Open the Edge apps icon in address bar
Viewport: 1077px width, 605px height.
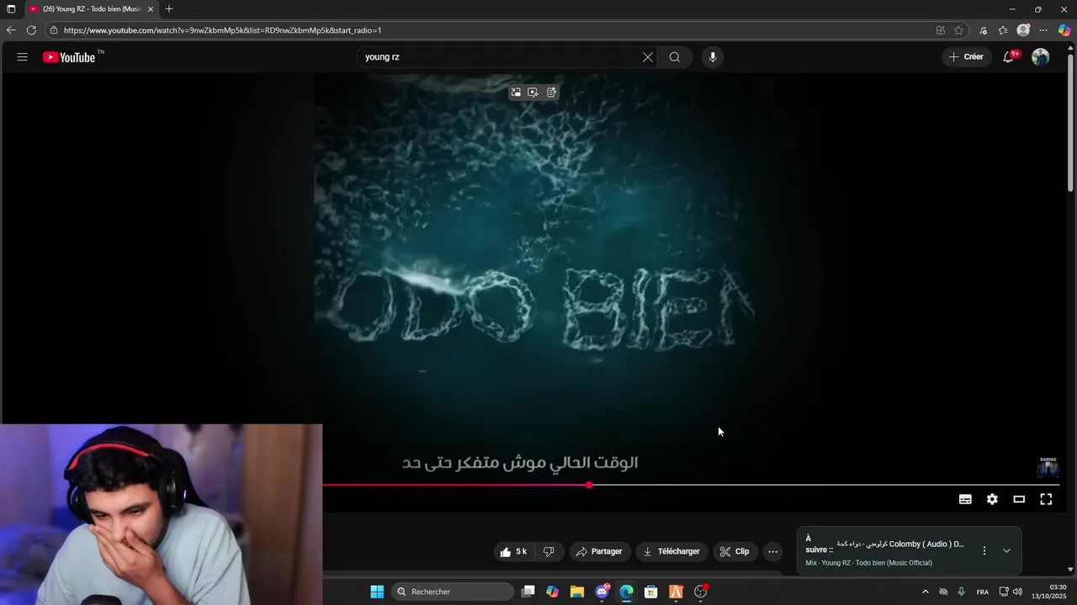point(941,30)
